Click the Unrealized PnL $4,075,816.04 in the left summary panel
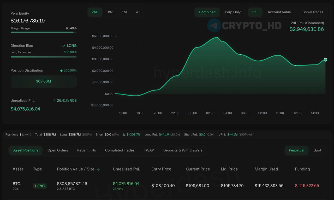This screenshot has width=334, height=200. tap(26, 109)
